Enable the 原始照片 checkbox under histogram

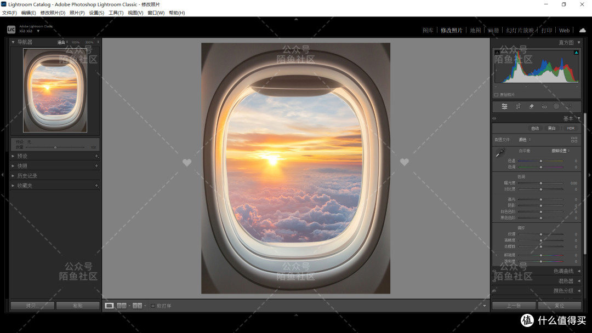coord(496,95)
